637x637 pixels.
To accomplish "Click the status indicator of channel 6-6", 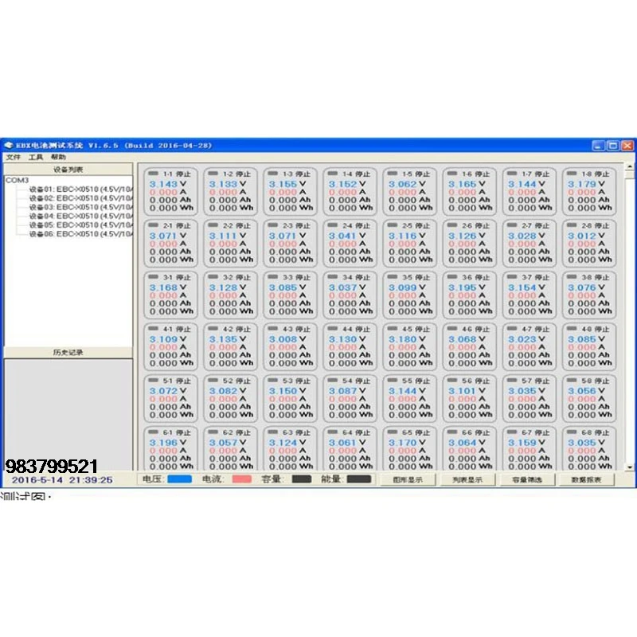I will click(452, 432).
